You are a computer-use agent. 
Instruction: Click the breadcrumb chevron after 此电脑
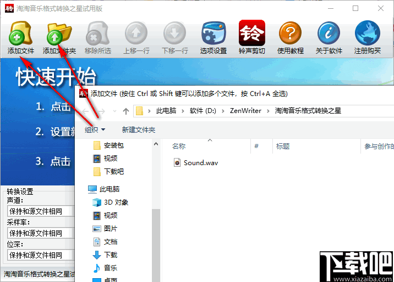(x=183, y=111)
